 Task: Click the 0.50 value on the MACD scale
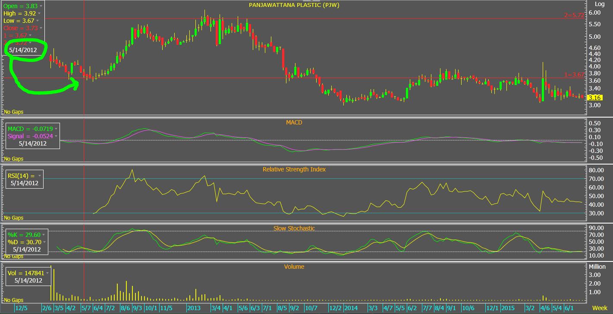tap(594, 123)
